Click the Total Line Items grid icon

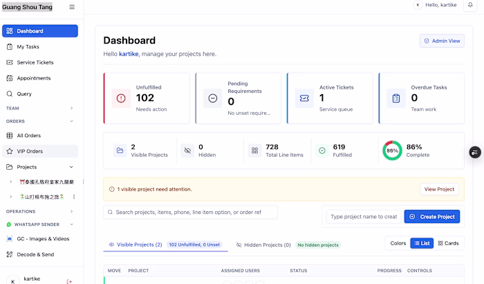tap(254, 151)
